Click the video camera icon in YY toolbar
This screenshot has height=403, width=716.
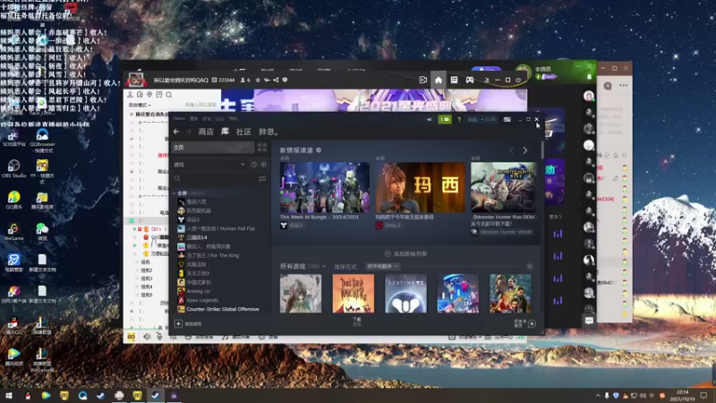click(422, 80)
